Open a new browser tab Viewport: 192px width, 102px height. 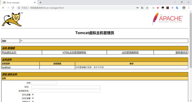(41, 2)
